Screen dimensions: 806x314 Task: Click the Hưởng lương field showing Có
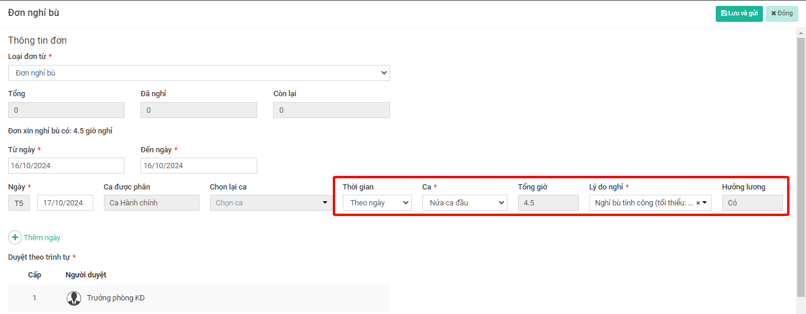(x=752, y=203)
